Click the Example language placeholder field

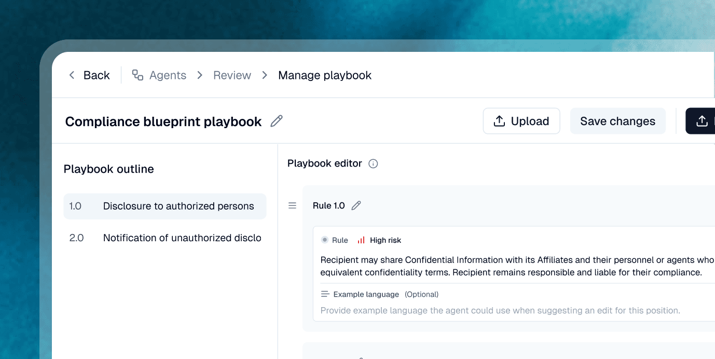pyautogui.click(x=500, y=311)
